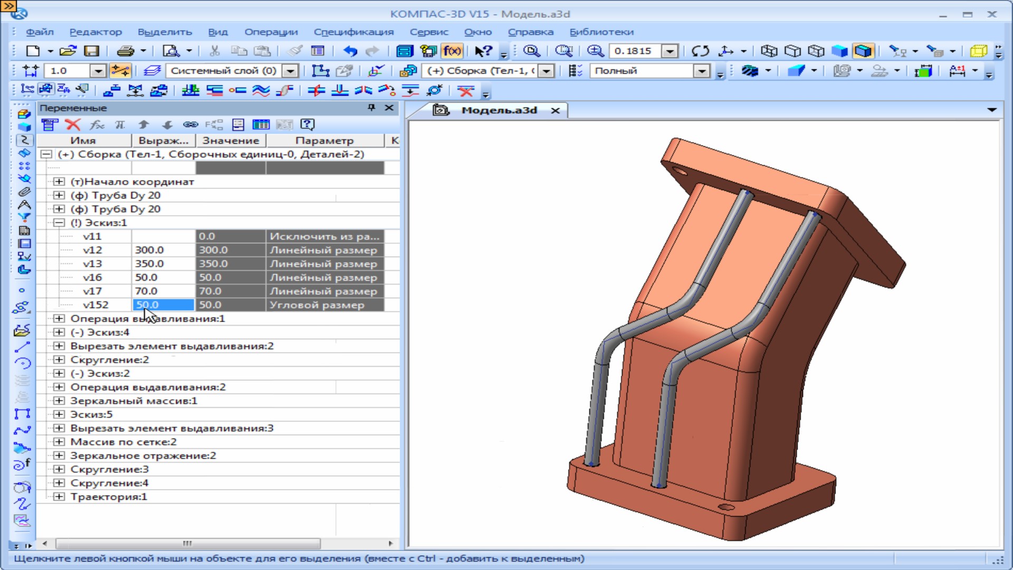Open the zoom scale 0.1815 dropdown
This screenshot has height=570, width=1013.
670,51
